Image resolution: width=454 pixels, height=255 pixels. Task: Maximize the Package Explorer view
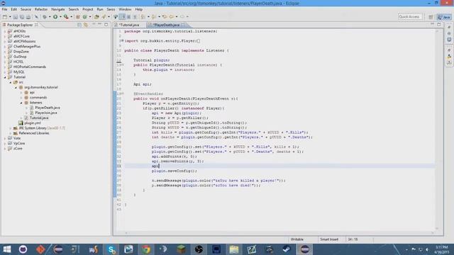coord(106,25)
